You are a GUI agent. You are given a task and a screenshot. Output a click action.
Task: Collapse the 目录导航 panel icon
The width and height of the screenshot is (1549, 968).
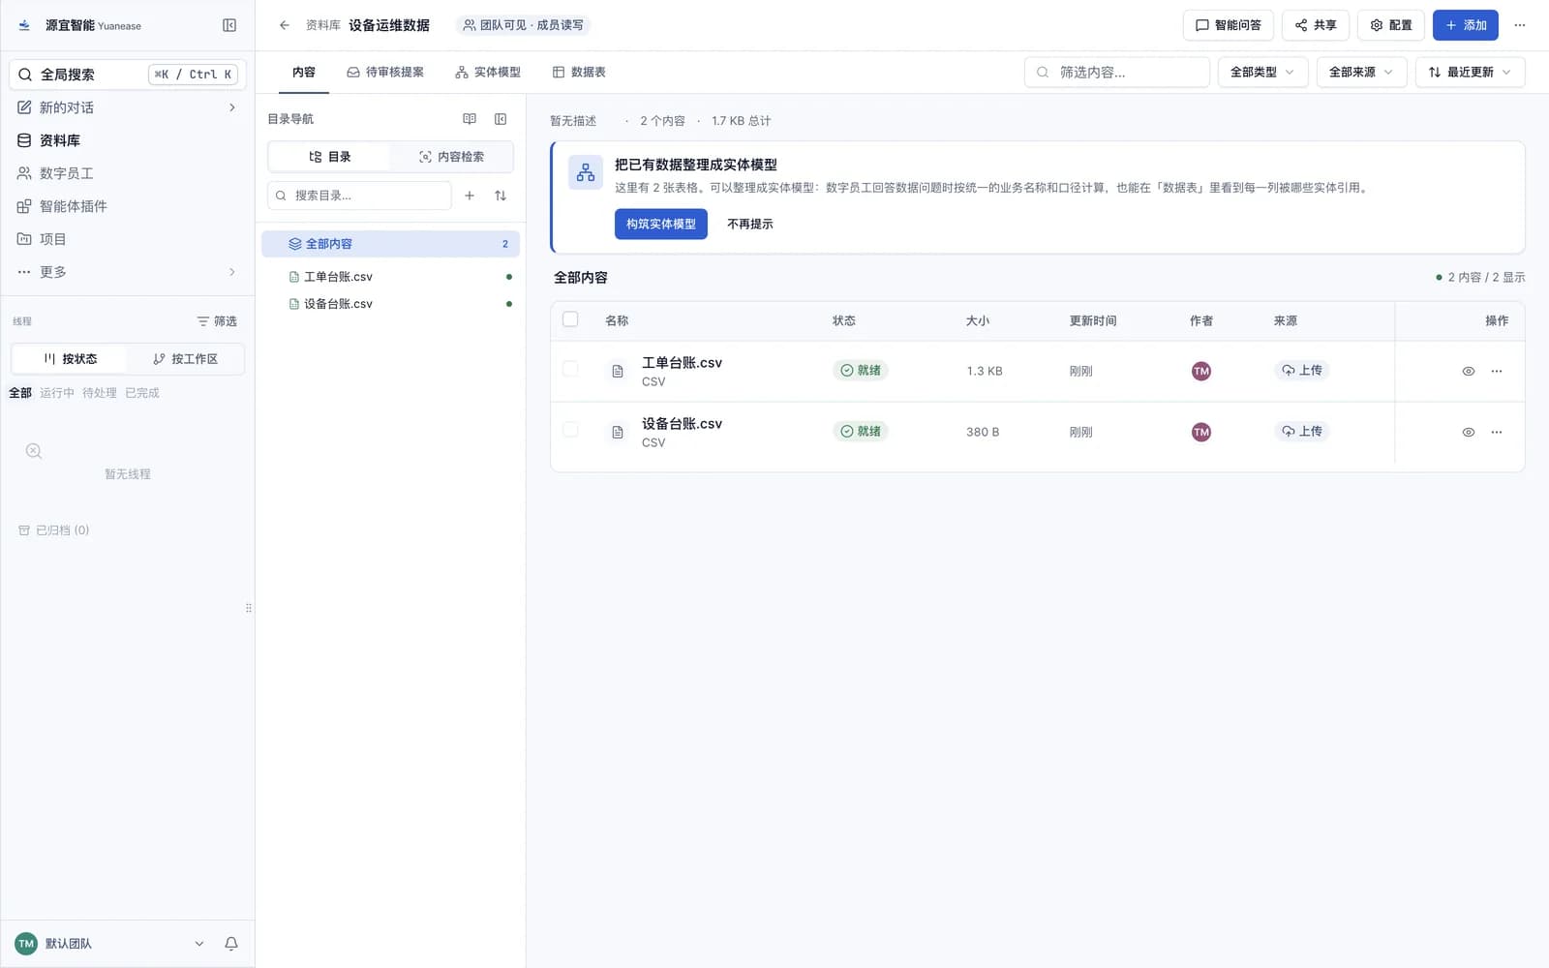(501, 119)
